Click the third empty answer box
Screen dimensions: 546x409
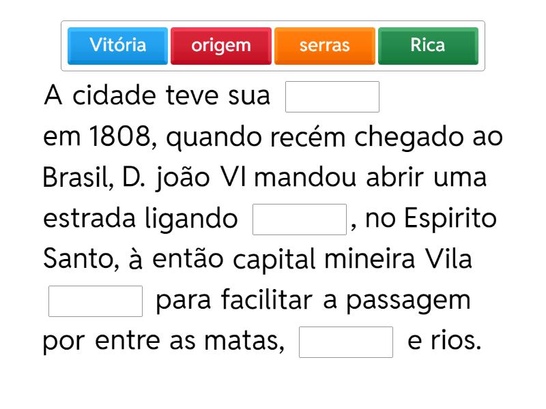[96, 301]
